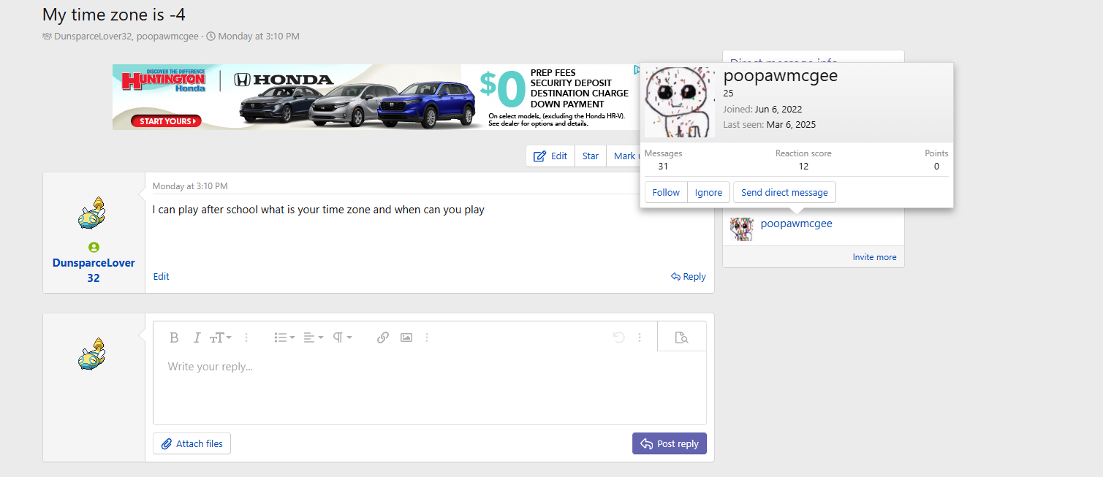Follow user poopawmcgee

pos(666,192)
